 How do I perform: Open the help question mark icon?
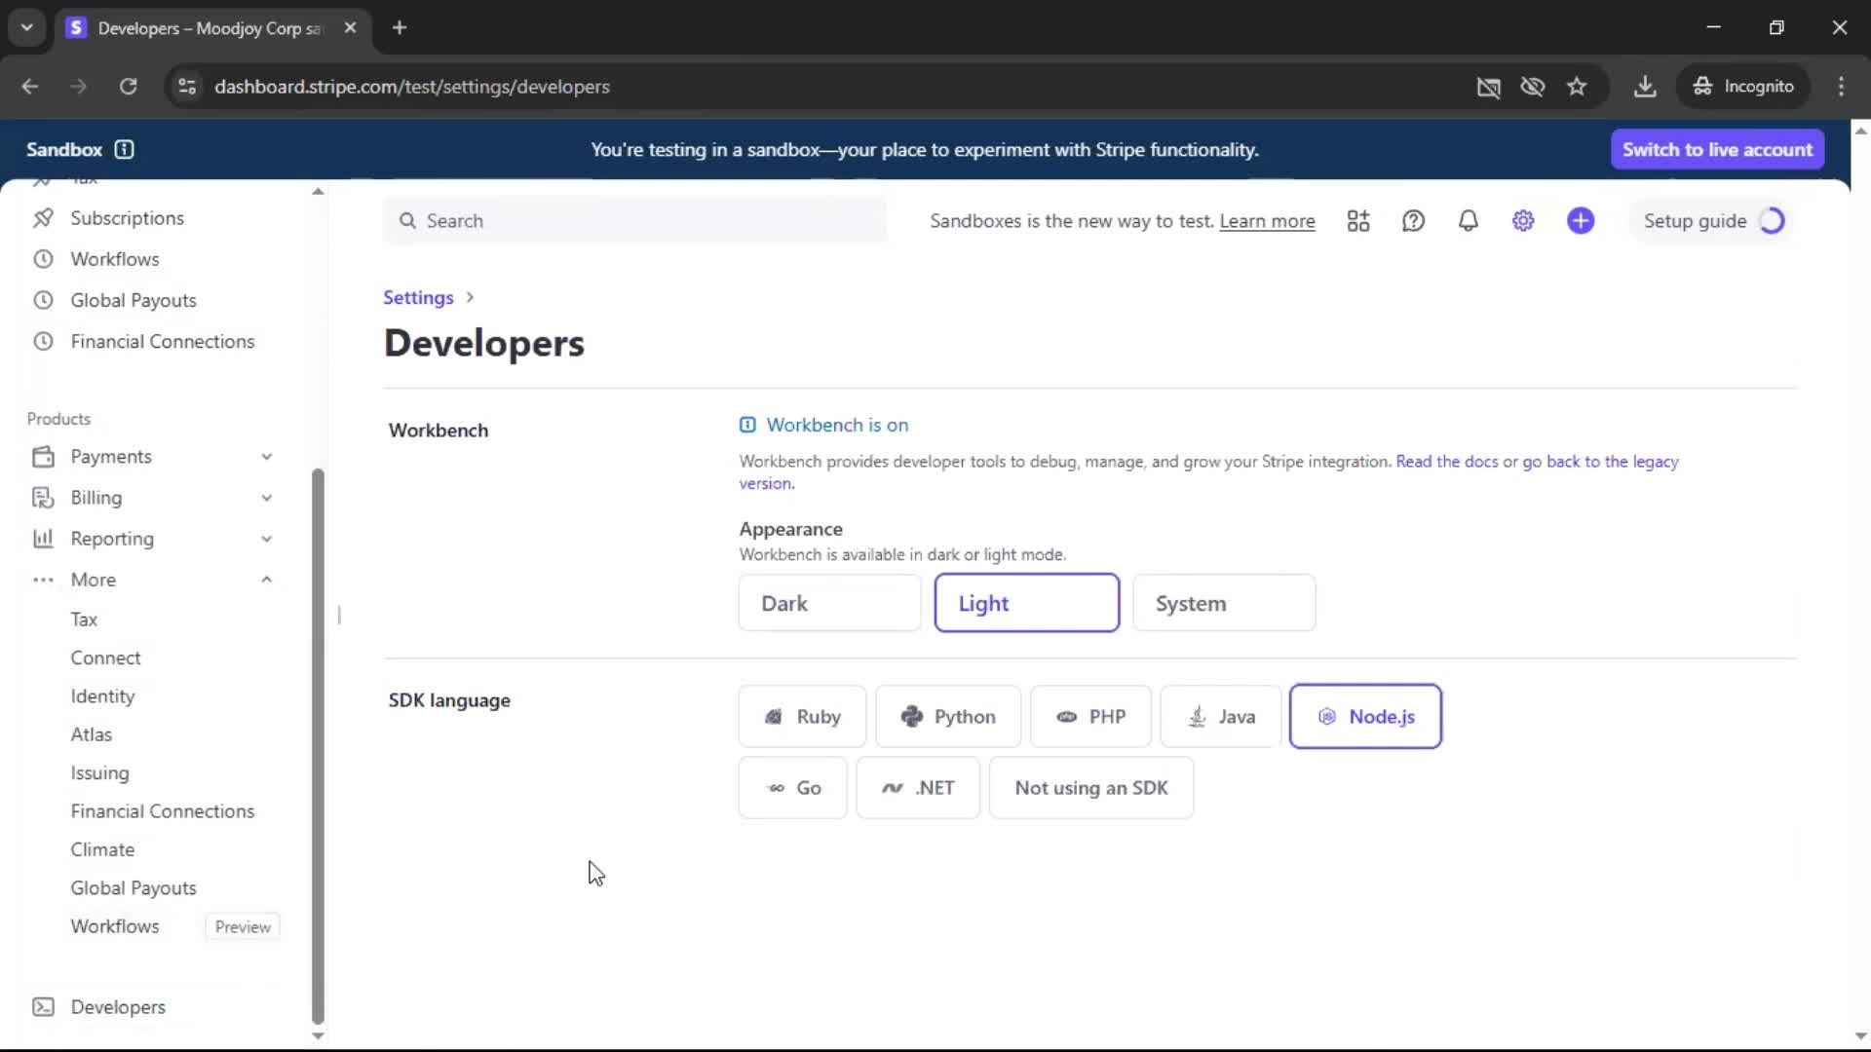tap(1413, 221)
